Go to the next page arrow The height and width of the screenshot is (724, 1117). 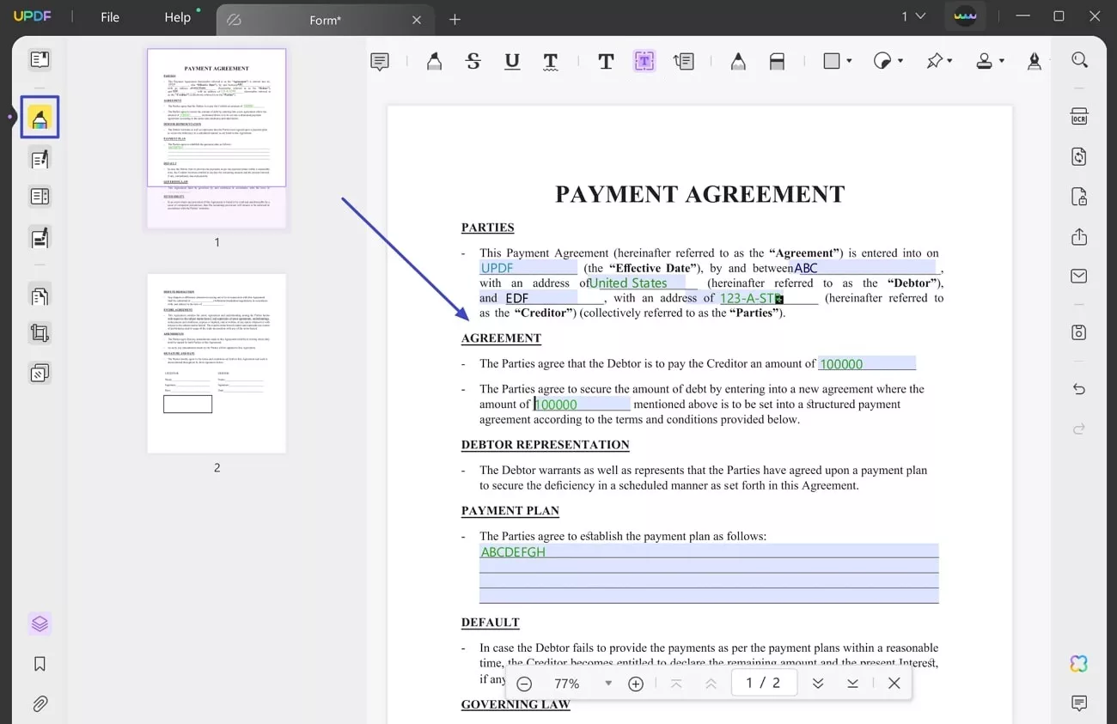pyautogui.click(x=818, y=684)
